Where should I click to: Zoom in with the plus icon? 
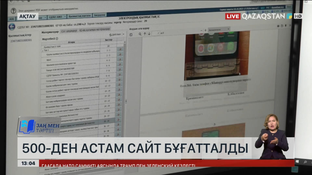tap(205, 30)
